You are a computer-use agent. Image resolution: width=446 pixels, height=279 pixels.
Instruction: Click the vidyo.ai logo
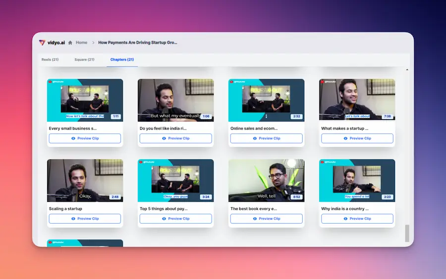(52, 43)
